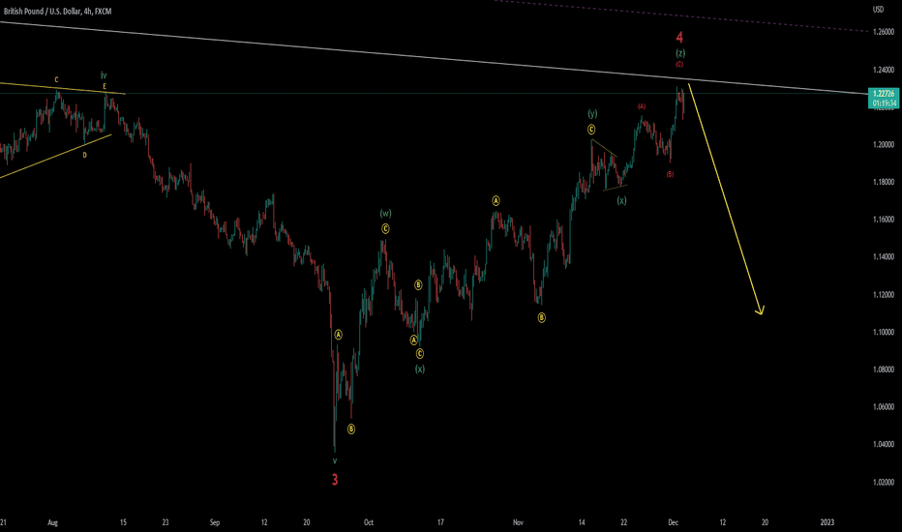The image size is (902, 532).
Task: Select the yellow E triangle label
Action: tap(105, 86)
